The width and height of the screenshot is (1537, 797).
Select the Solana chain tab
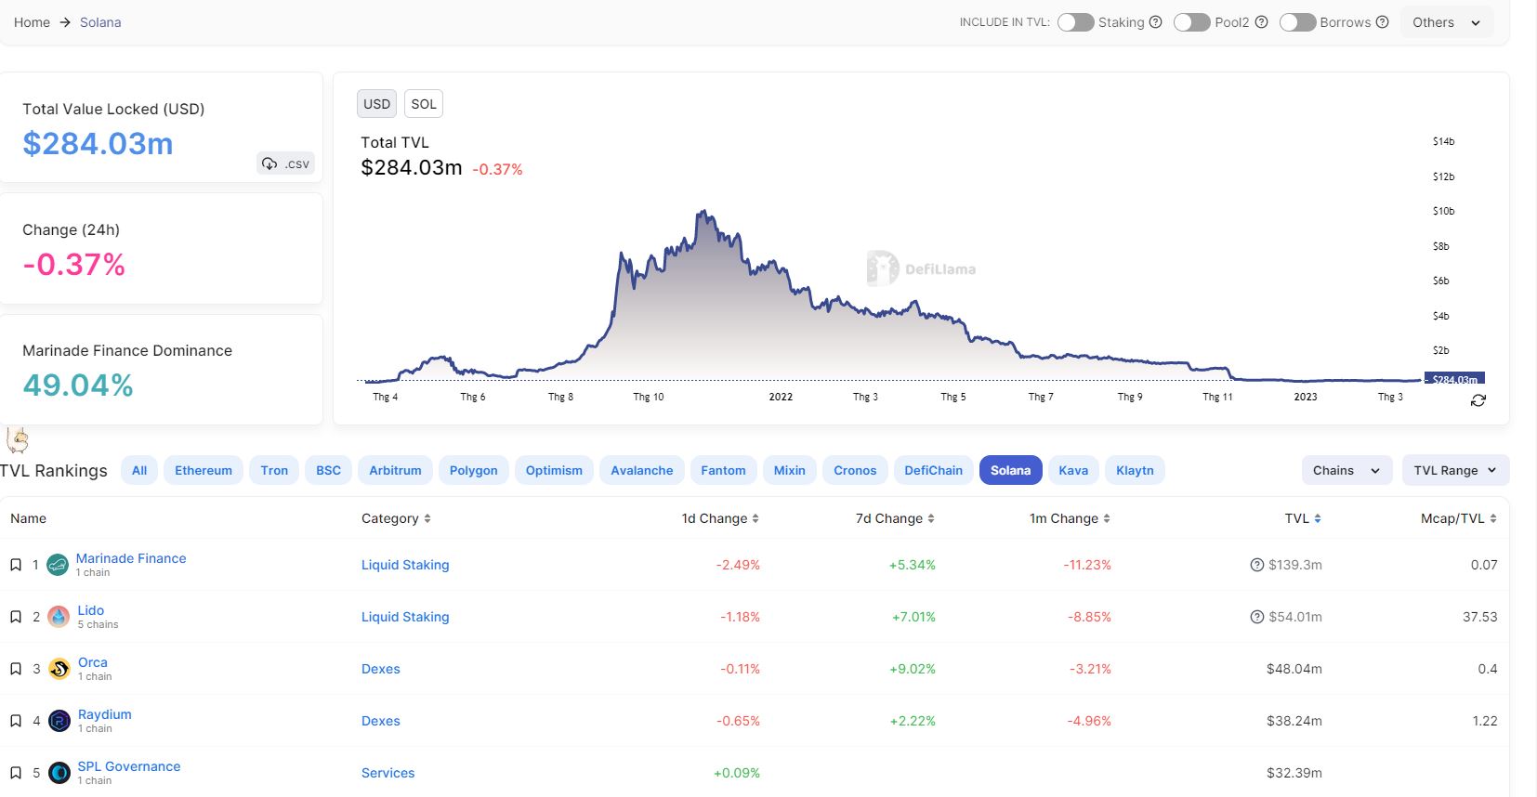[x=1011, y=470]
